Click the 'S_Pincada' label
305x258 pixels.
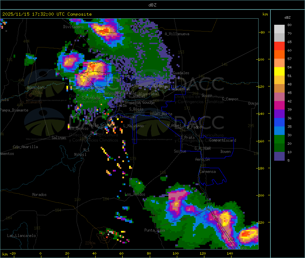coord(90,98)
